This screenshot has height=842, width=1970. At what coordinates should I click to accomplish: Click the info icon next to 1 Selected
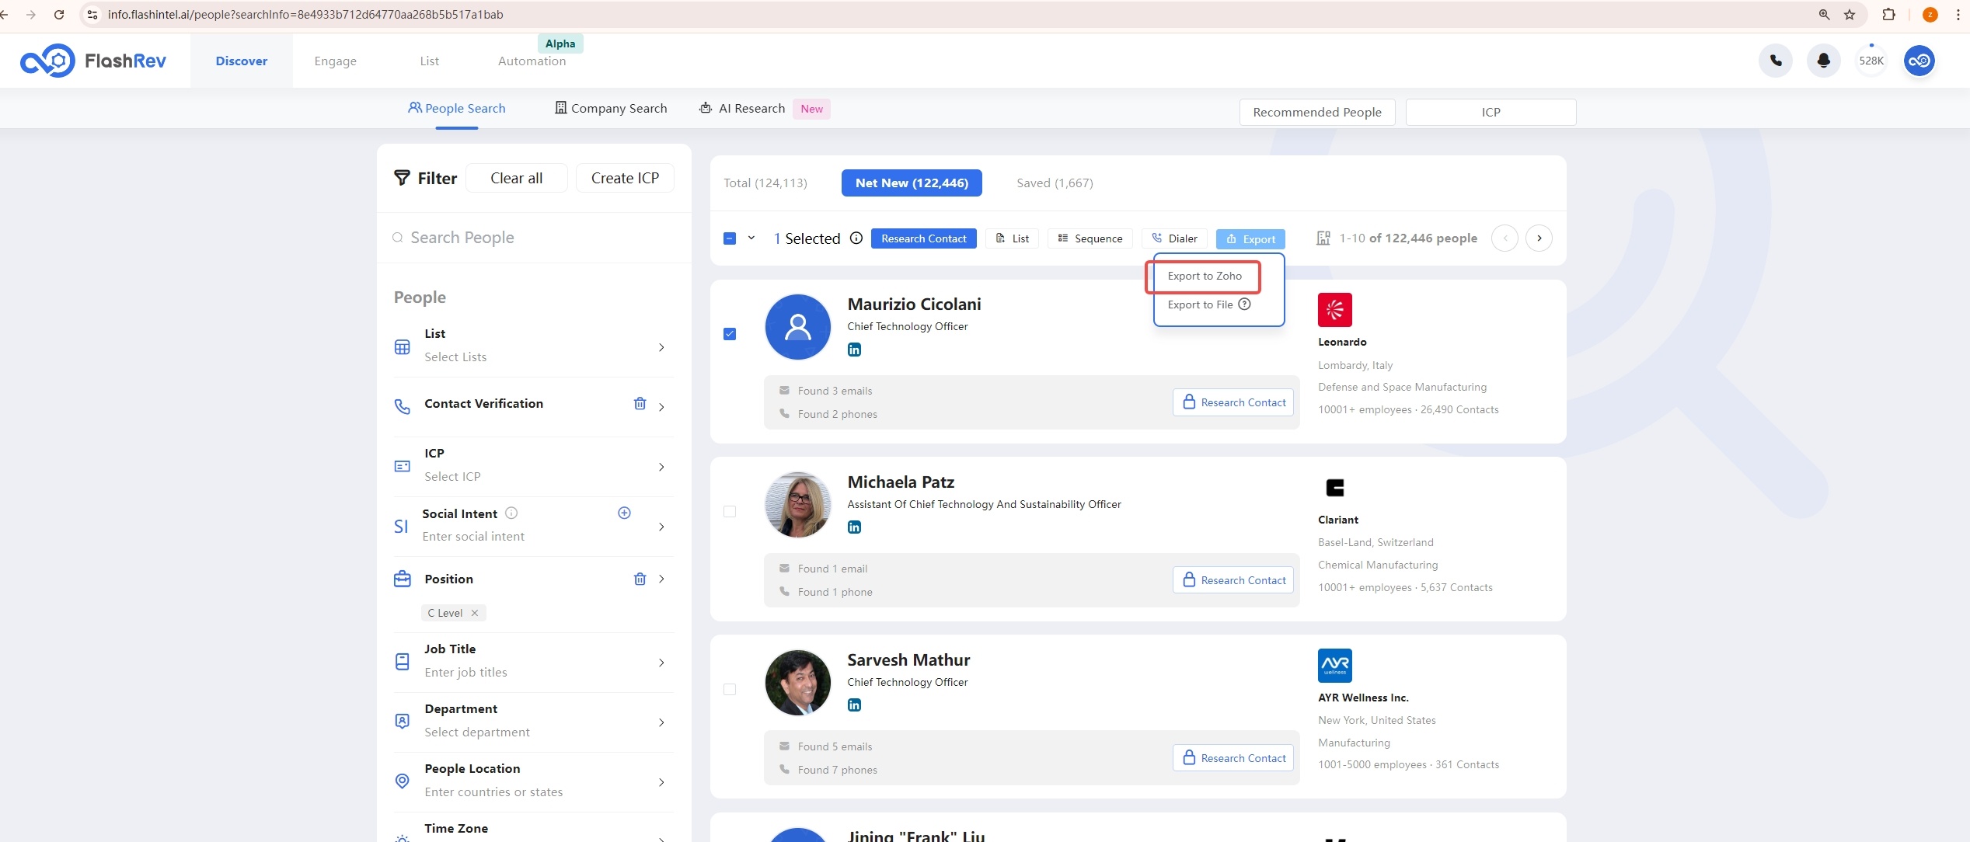pos(856,238)
